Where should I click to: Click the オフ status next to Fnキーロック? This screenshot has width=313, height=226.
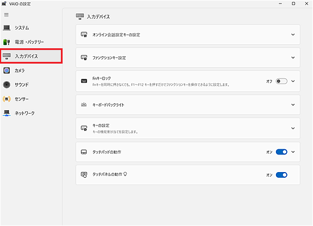[x=269, y=81]
